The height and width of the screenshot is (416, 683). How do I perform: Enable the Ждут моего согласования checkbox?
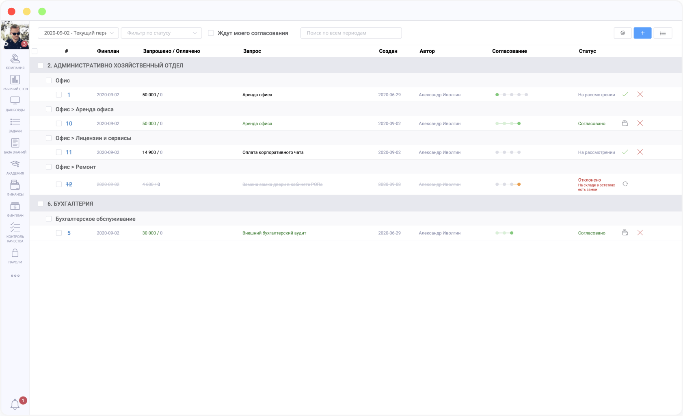coord(211,33)
